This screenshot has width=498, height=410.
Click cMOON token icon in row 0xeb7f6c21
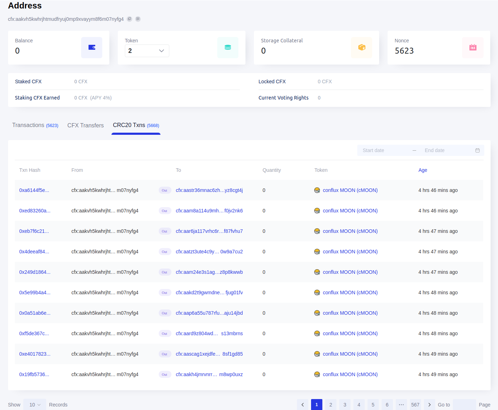[x=317, y=231]
